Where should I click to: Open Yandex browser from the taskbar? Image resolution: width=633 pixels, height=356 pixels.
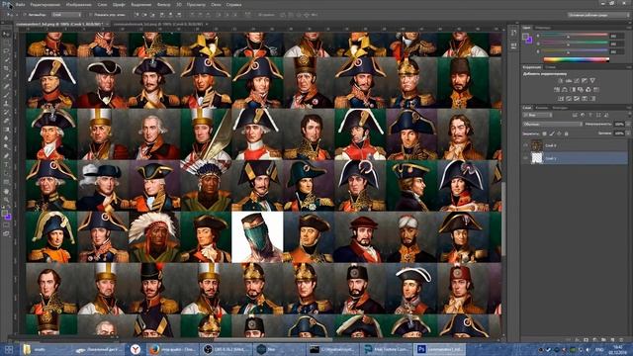point(136,349)
